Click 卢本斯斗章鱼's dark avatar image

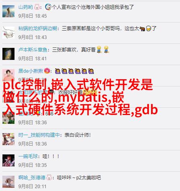click(8, 54)
